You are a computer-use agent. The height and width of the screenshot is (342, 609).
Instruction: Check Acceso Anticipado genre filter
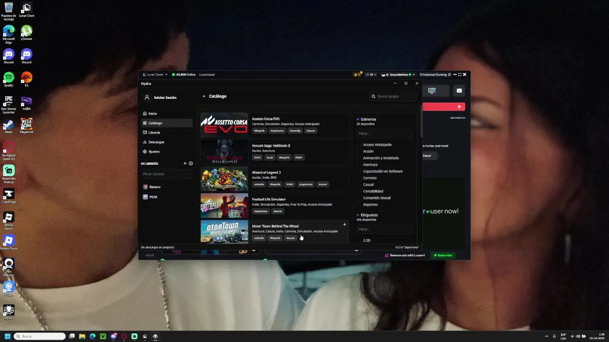click(x=374, y=144)
